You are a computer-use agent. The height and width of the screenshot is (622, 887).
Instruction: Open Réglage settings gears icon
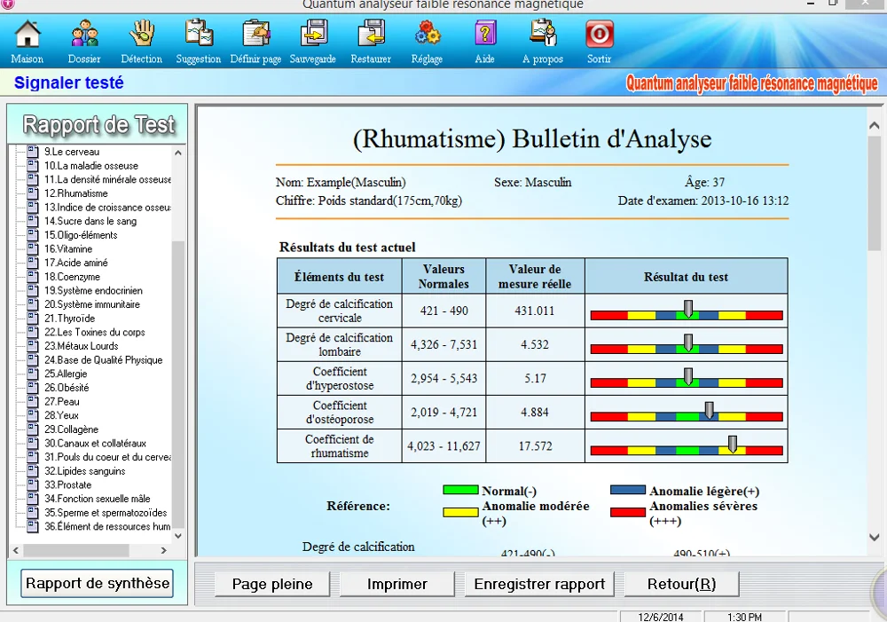428,35
